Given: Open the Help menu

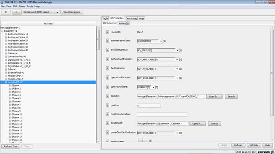Looking at the screenshot, I should pos(37,6).
